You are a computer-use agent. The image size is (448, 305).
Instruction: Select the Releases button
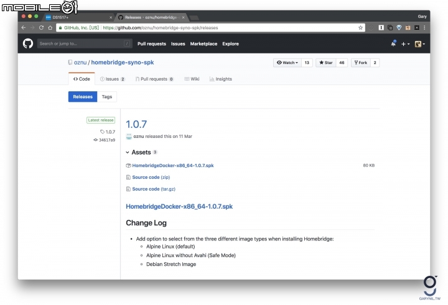click(83, 97)
